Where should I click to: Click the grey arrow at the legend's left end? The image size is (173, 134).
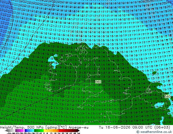(x=6, y=130)
